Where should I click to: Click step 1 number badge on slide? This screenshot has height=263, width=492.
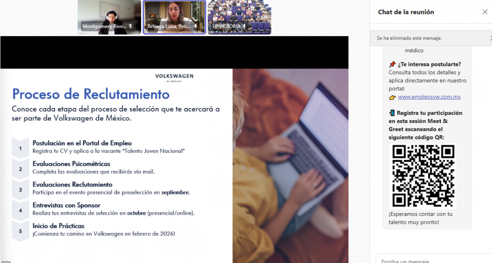tap(20, 148)
